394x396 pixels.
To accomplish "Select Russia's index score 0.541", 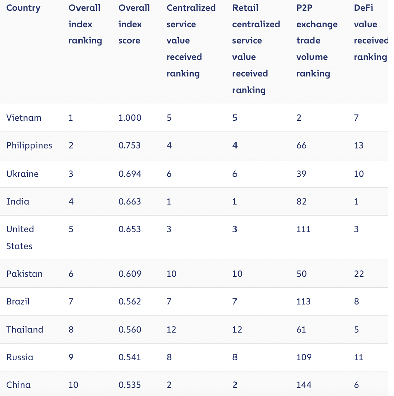I will tap(129, 357).
